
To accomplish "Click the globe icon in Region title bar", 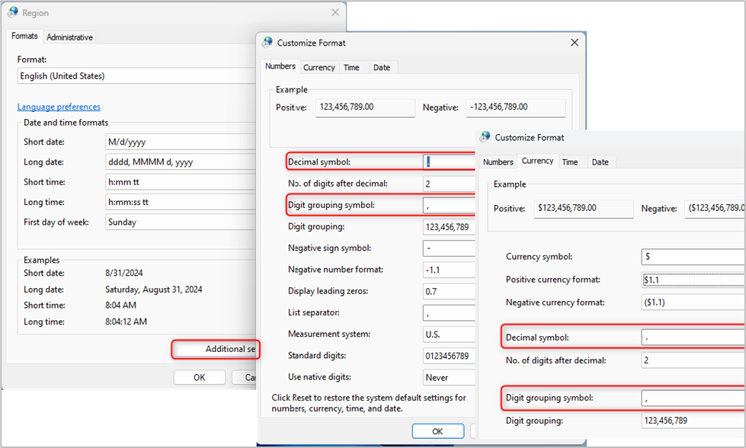I will coord(13,13).
